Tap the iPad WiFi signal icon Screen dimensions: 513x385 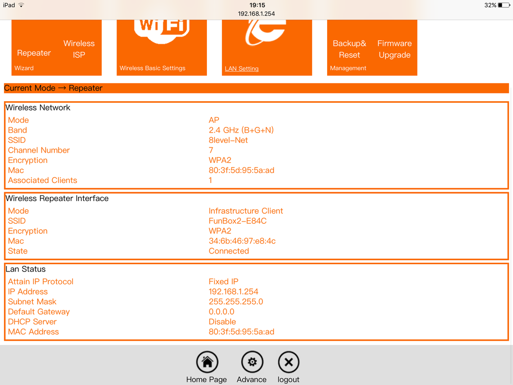21,5
